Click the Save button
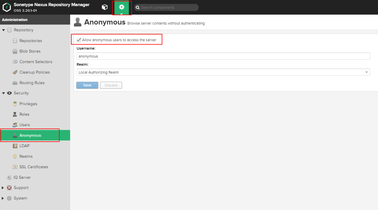The image size is (378, 210). click(87, 85)
